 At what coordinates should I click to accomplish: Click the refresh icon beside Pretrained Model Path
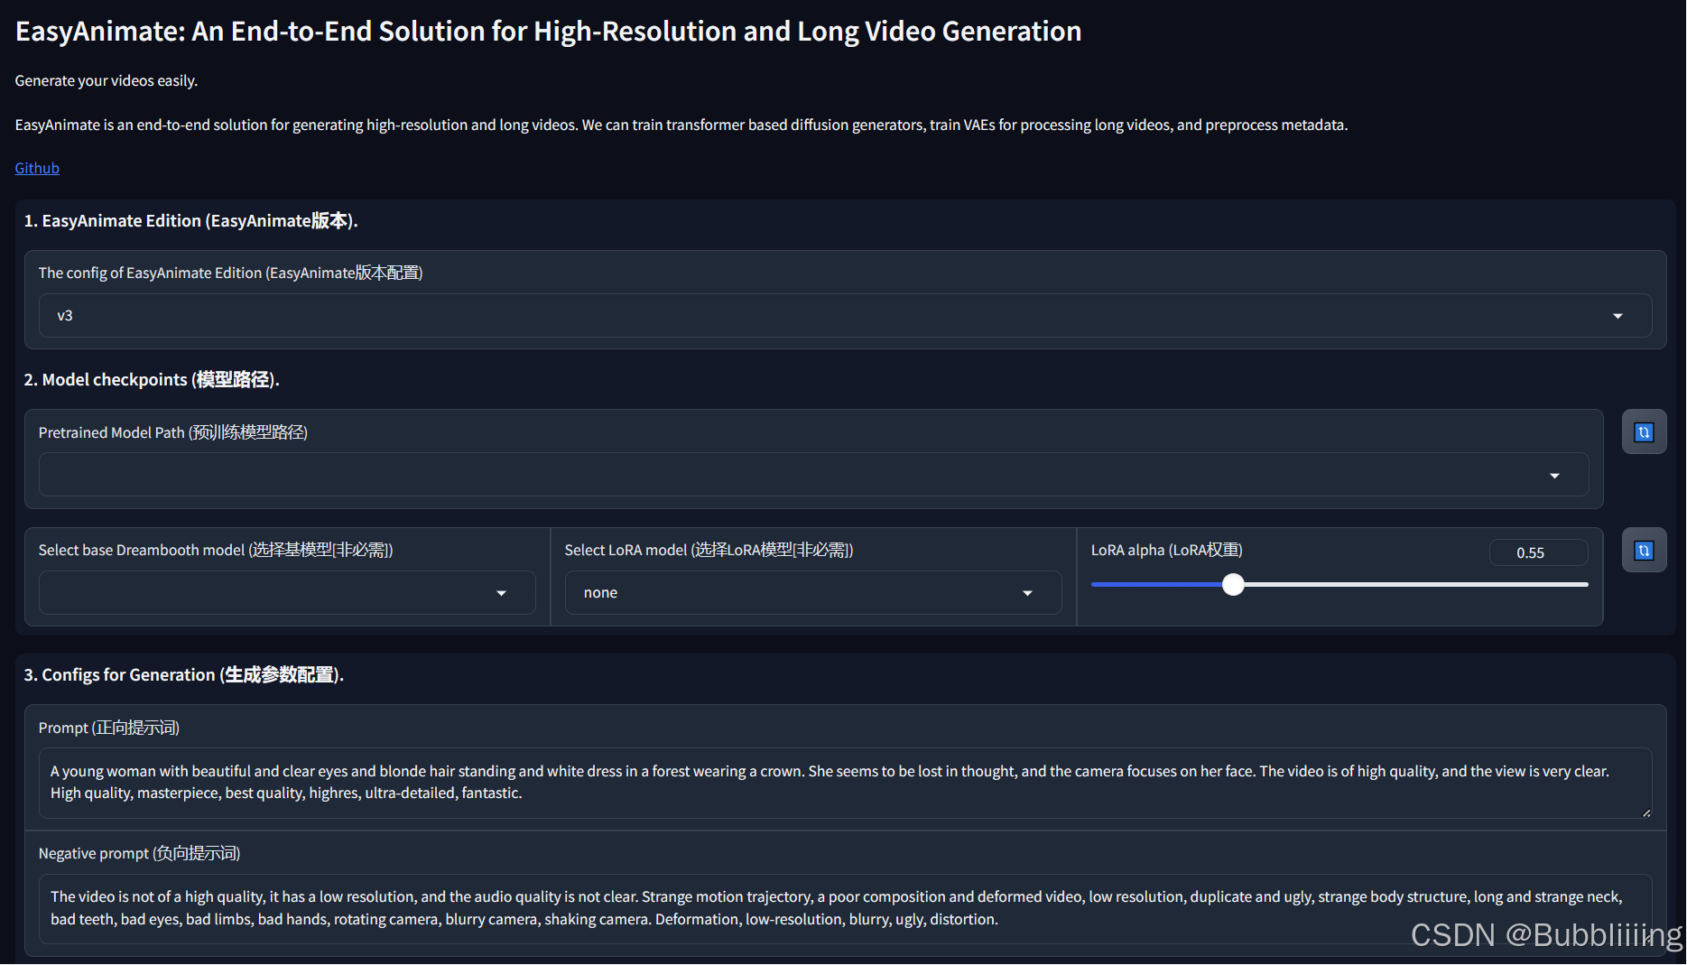click(x=1644, y=432)
